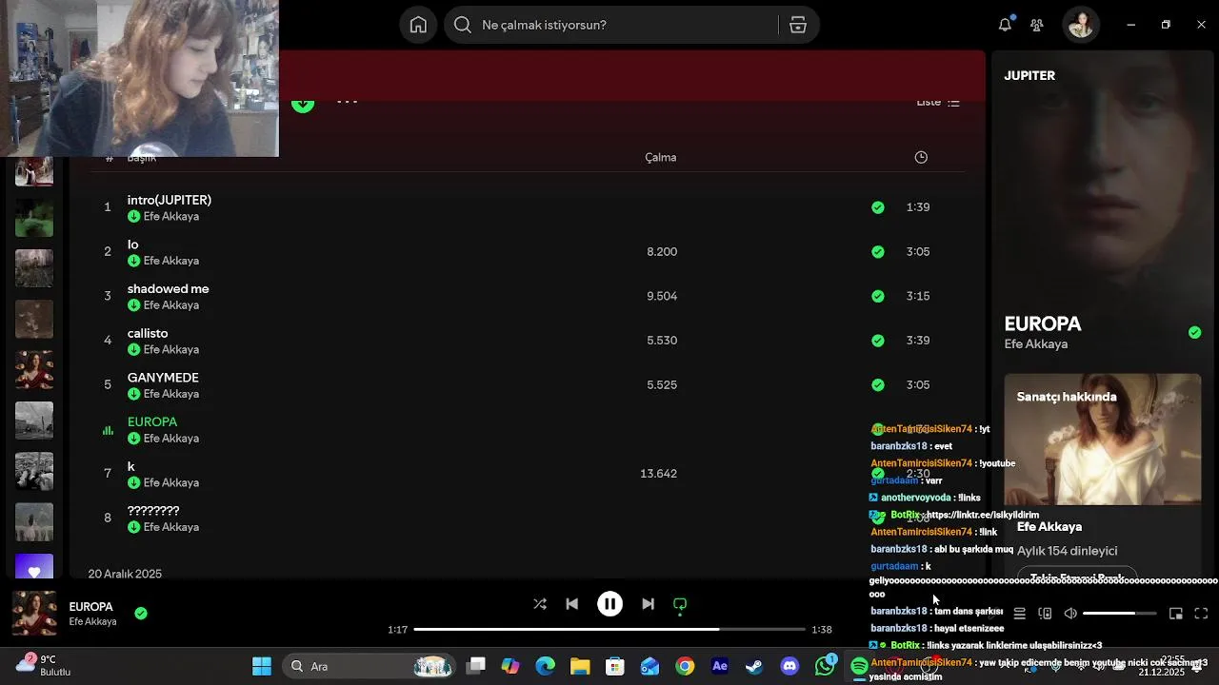This screenshot has width=1219, height=685.
Task: Click the now-playing album cover thumbnail
Action: [34, 614]
